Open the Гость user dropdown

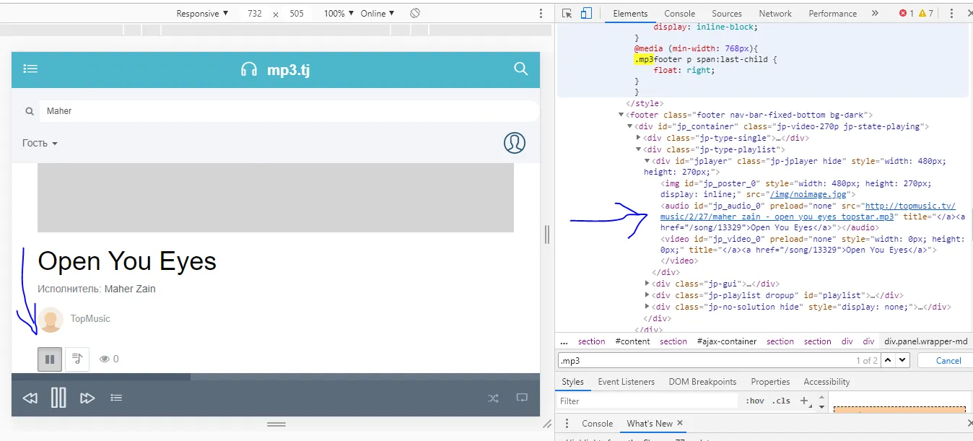(40, 143)
